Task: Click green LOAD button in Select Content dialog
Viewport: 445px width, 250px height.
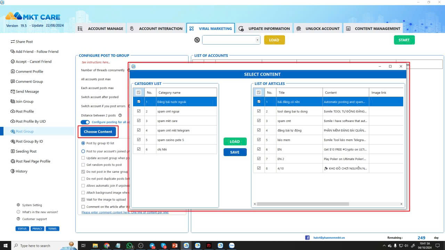Action: 235,142
